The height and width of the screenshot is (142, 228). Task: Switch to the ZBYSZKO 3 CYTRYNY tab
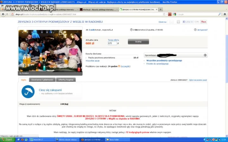pyautogui.click(x=138, y=9)
